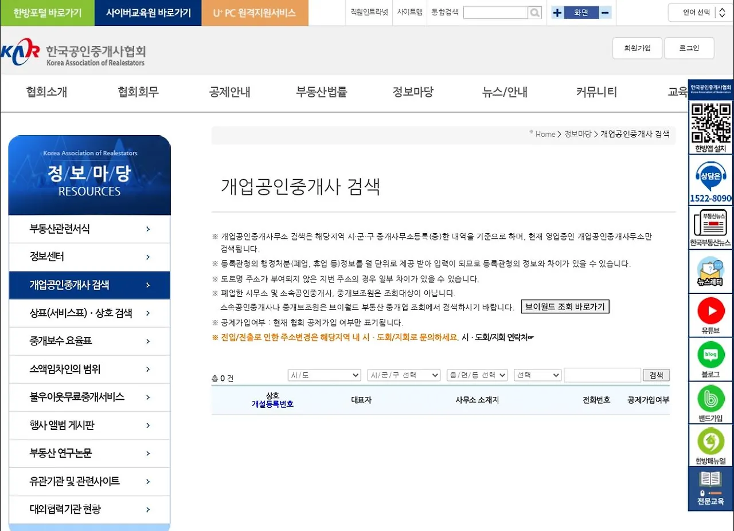This screenshot has height=531, width=734.
Task: Click the 검색 search button
Action: [x=656, y=375]
